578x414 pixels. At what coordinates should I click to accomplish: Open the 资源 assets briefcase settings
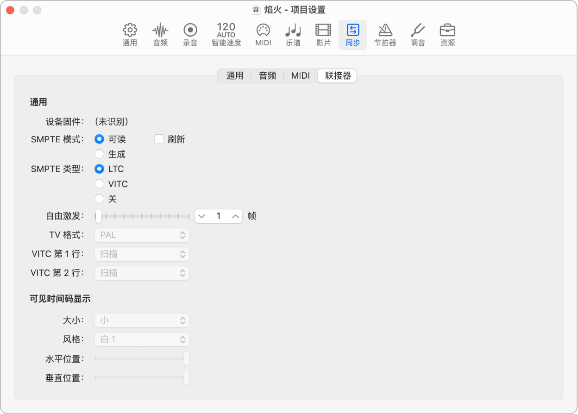(x=447, y=35)
